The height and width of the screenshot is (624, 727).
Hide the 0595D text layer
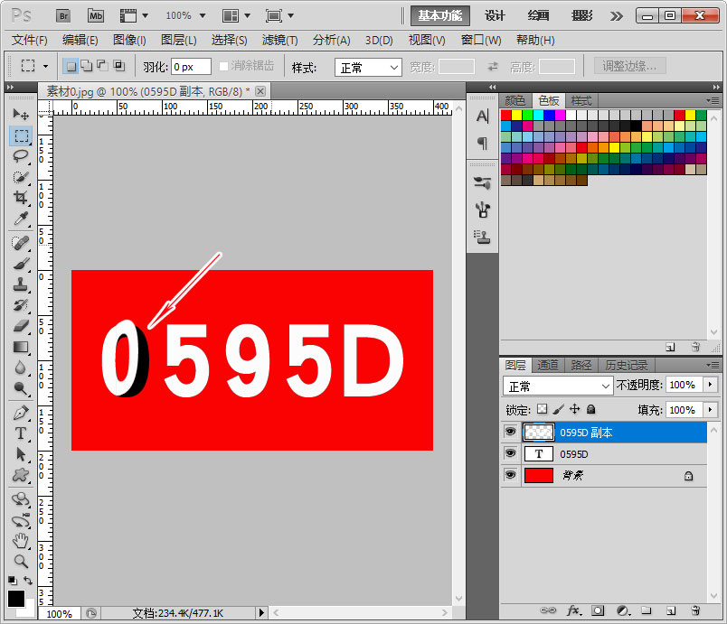(511, 453)
